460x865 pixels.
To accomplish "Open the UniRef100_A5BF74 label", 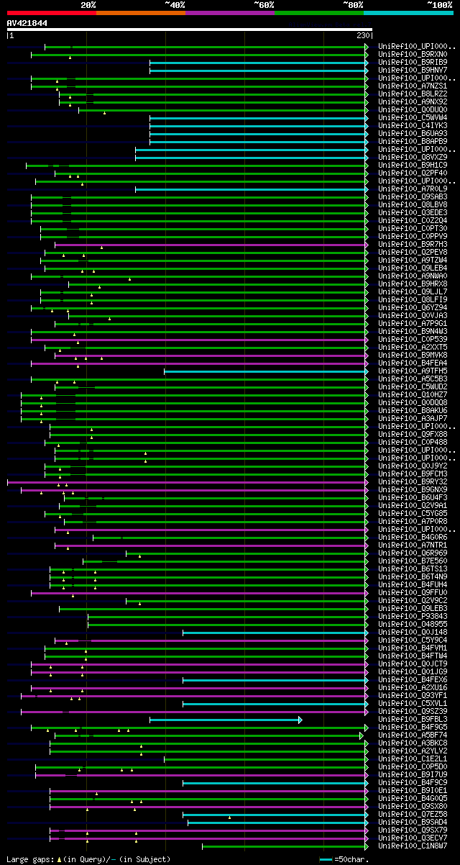I will click(x=413, y=735).
